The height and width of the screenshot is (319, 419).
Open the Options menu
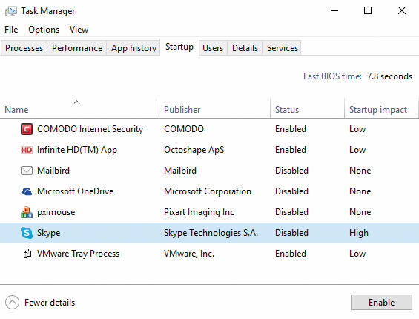(x=44, y=30)
